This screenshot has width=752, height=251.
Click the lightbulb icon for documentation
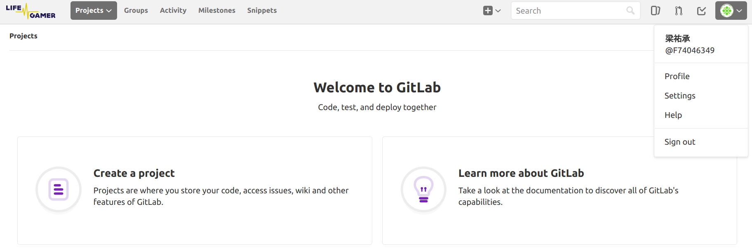423,190
